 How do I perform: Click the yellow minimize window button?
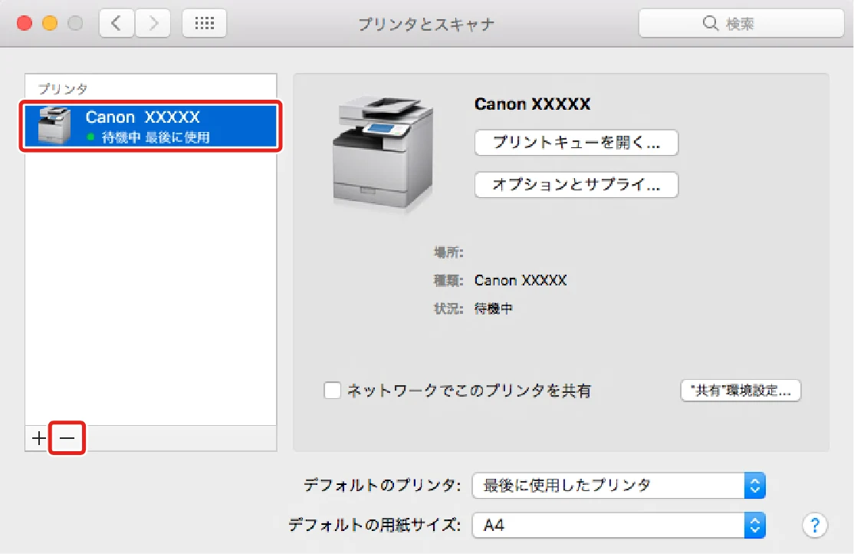(x=50, y=23)
